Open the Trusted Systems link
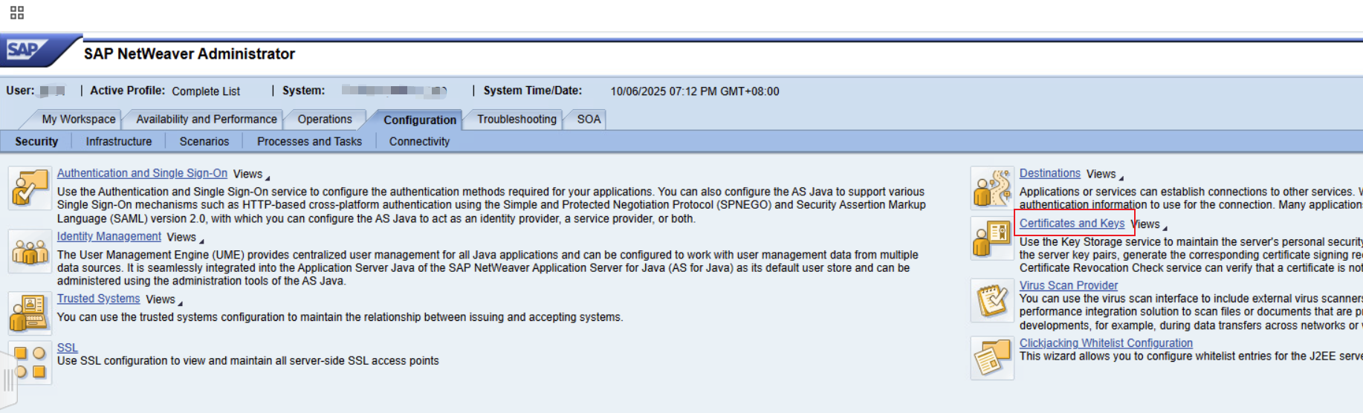The image size is (1363, 413). (x=98, y=299)
